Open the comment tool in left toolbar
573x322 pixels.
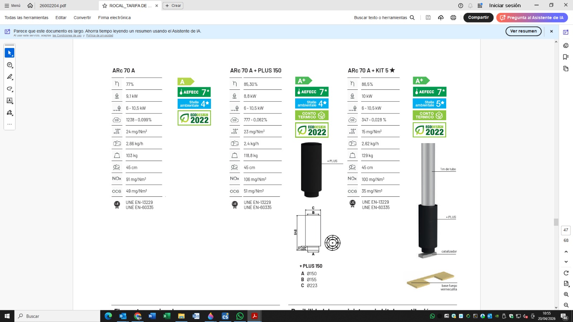[10, 65]
